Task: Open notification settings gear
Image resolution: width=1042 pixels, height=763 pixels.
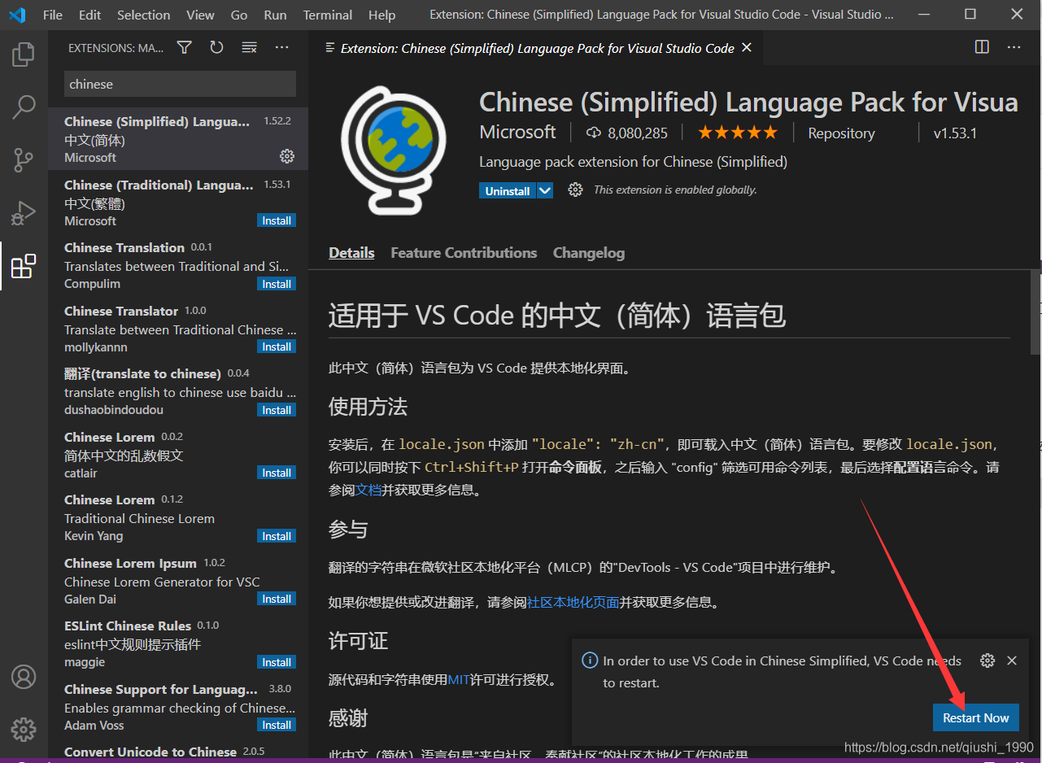Action: click(988, 661)
